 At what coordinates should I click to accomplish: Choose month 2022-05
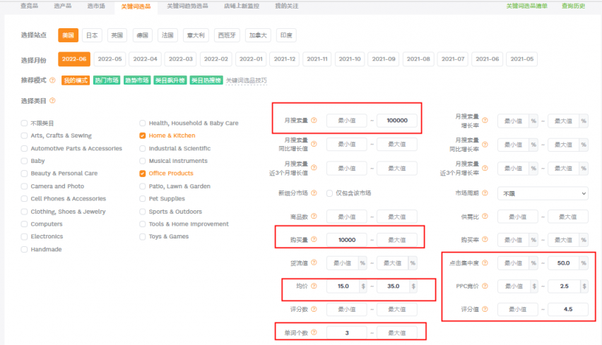(110, 59)
